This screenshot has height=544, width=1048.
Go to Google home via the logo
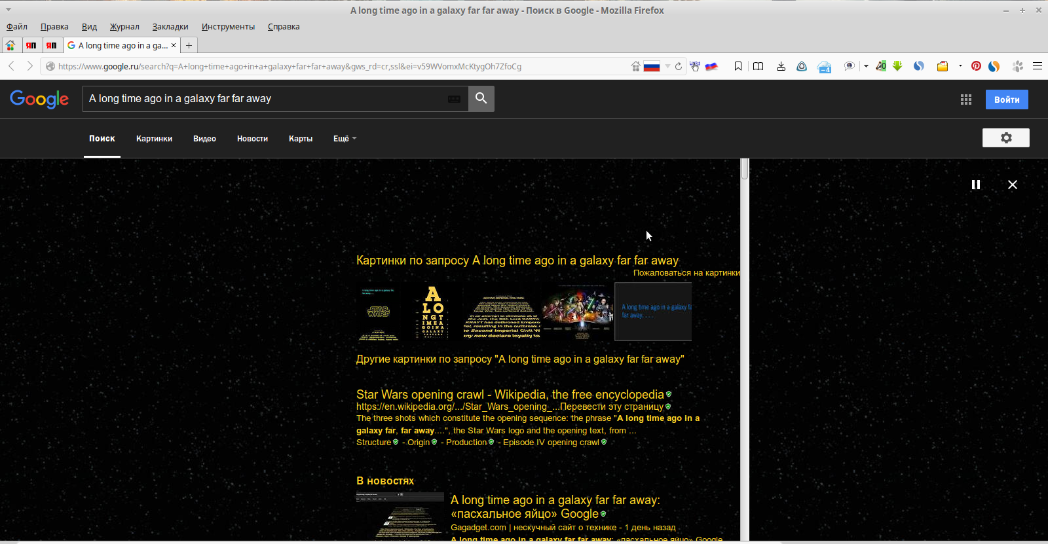[39, 99]
